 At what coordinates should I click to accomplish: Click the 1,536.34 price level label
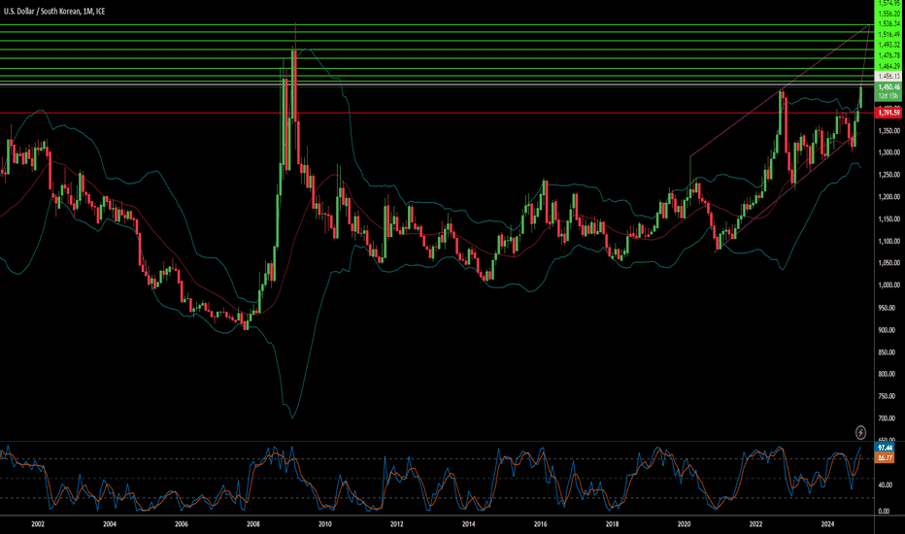pos(888,23)
